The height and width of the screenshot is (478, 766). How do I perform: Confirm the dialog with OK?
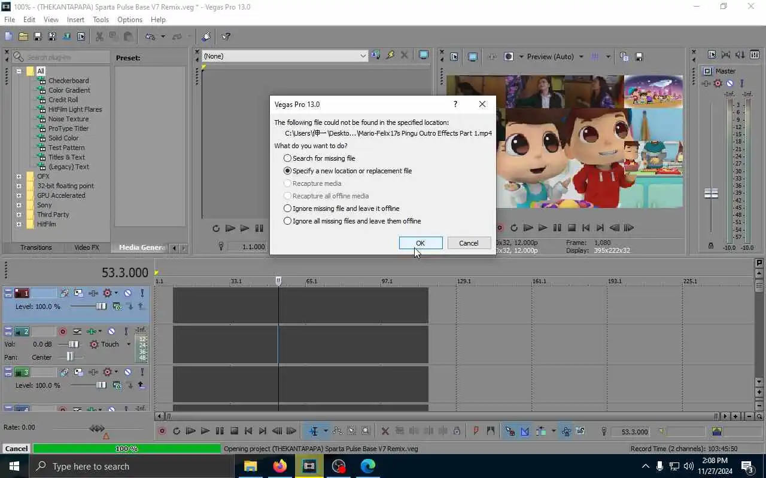pyautogui.click(x=421, y=243)
